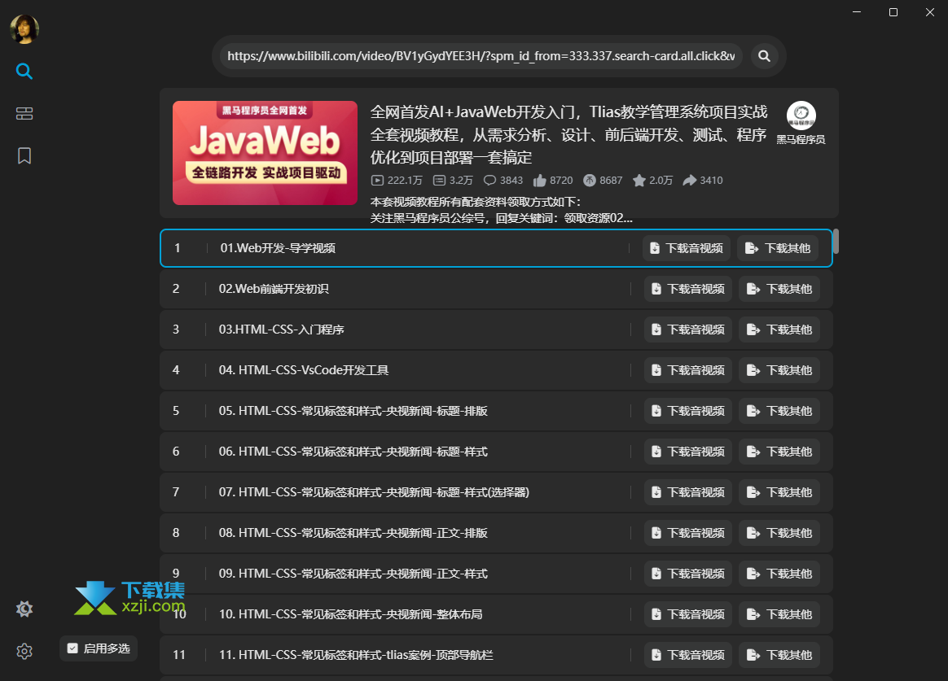Select episode title 02.Web前端开发初识

tap(274, 289)
